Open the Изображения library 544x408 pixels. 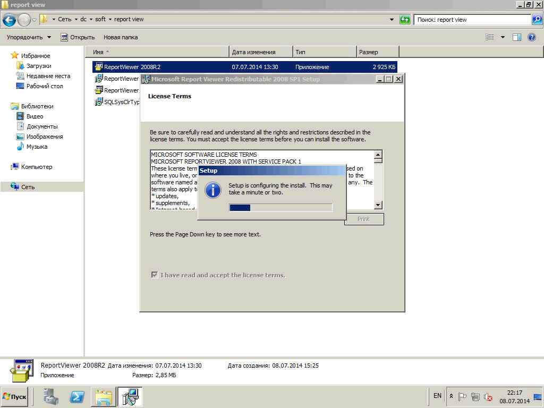[x=39, y=137]
